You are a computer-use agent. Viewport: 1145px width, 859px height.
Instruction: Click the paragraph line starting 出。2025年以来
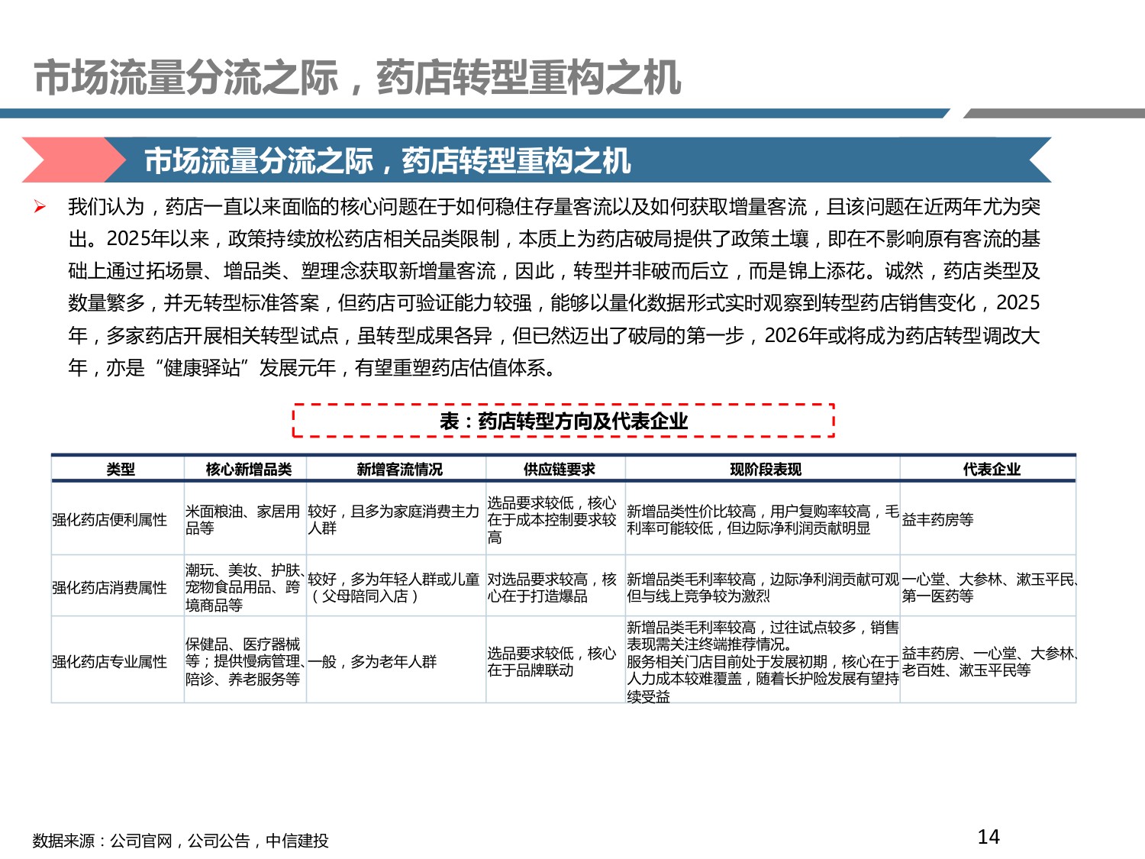(554, 239)
